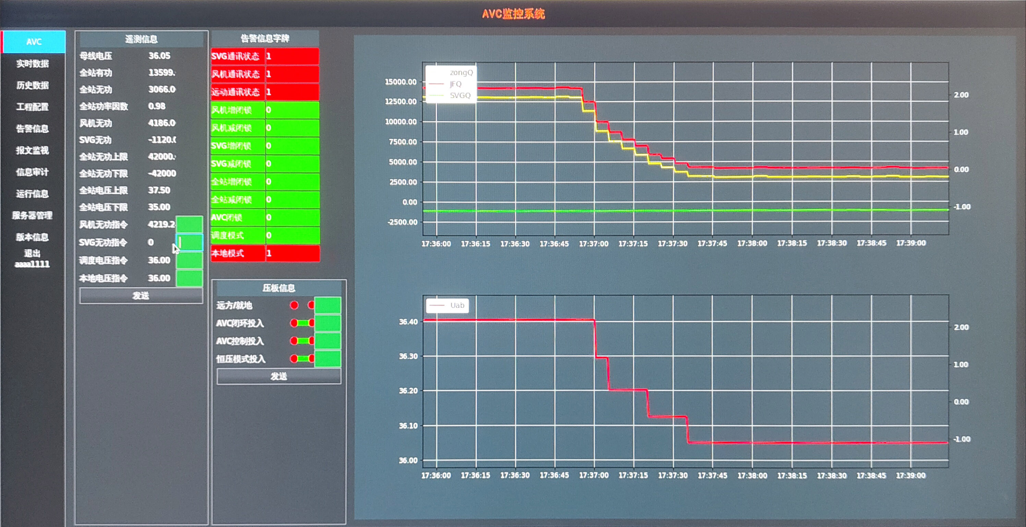The image size is (1026, 527).
Task: Open the 实时数据 sidebar page
Action: (33, 64)
